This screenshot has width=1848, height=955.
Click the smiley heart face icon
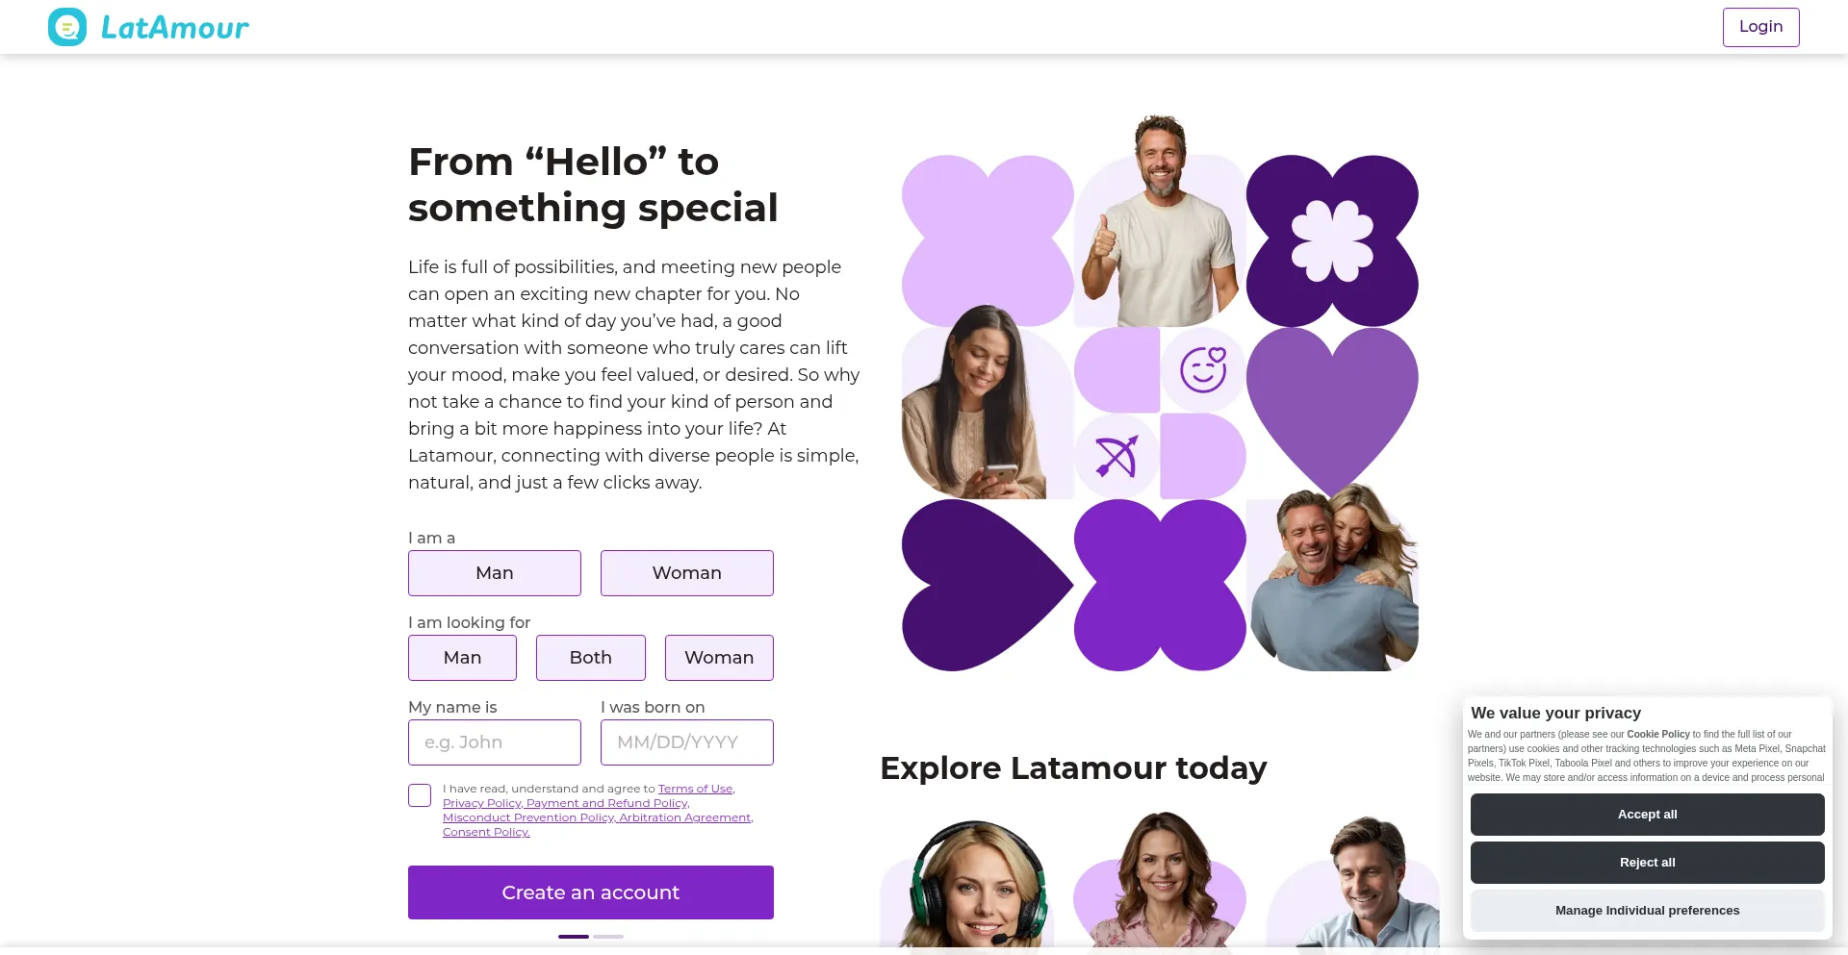(1203, 369)
